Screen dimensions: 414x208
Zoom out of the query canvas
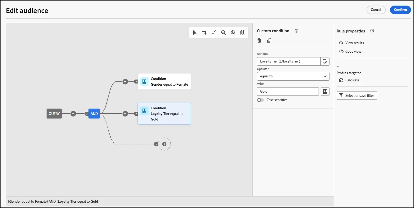(x=223, y=32)
